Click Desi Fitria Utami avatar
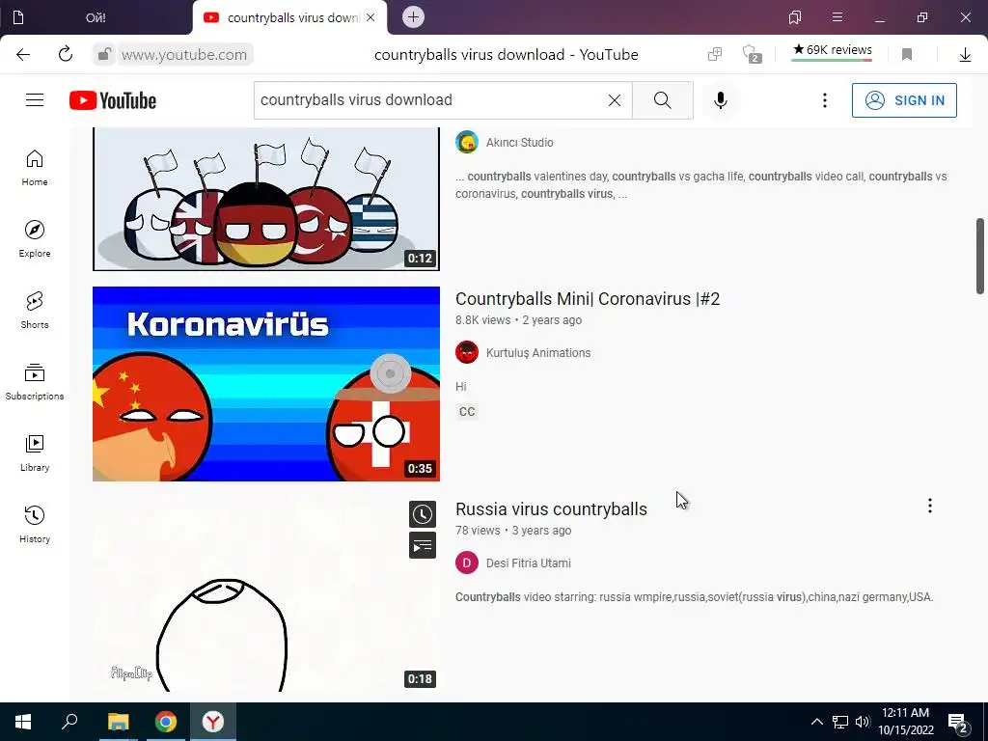988x741 pixels. [467, 563]
